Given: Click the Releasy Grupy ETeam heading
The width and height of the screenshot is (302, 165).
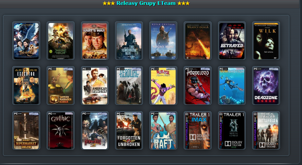Looking at the screenshot, I should 146,3.
